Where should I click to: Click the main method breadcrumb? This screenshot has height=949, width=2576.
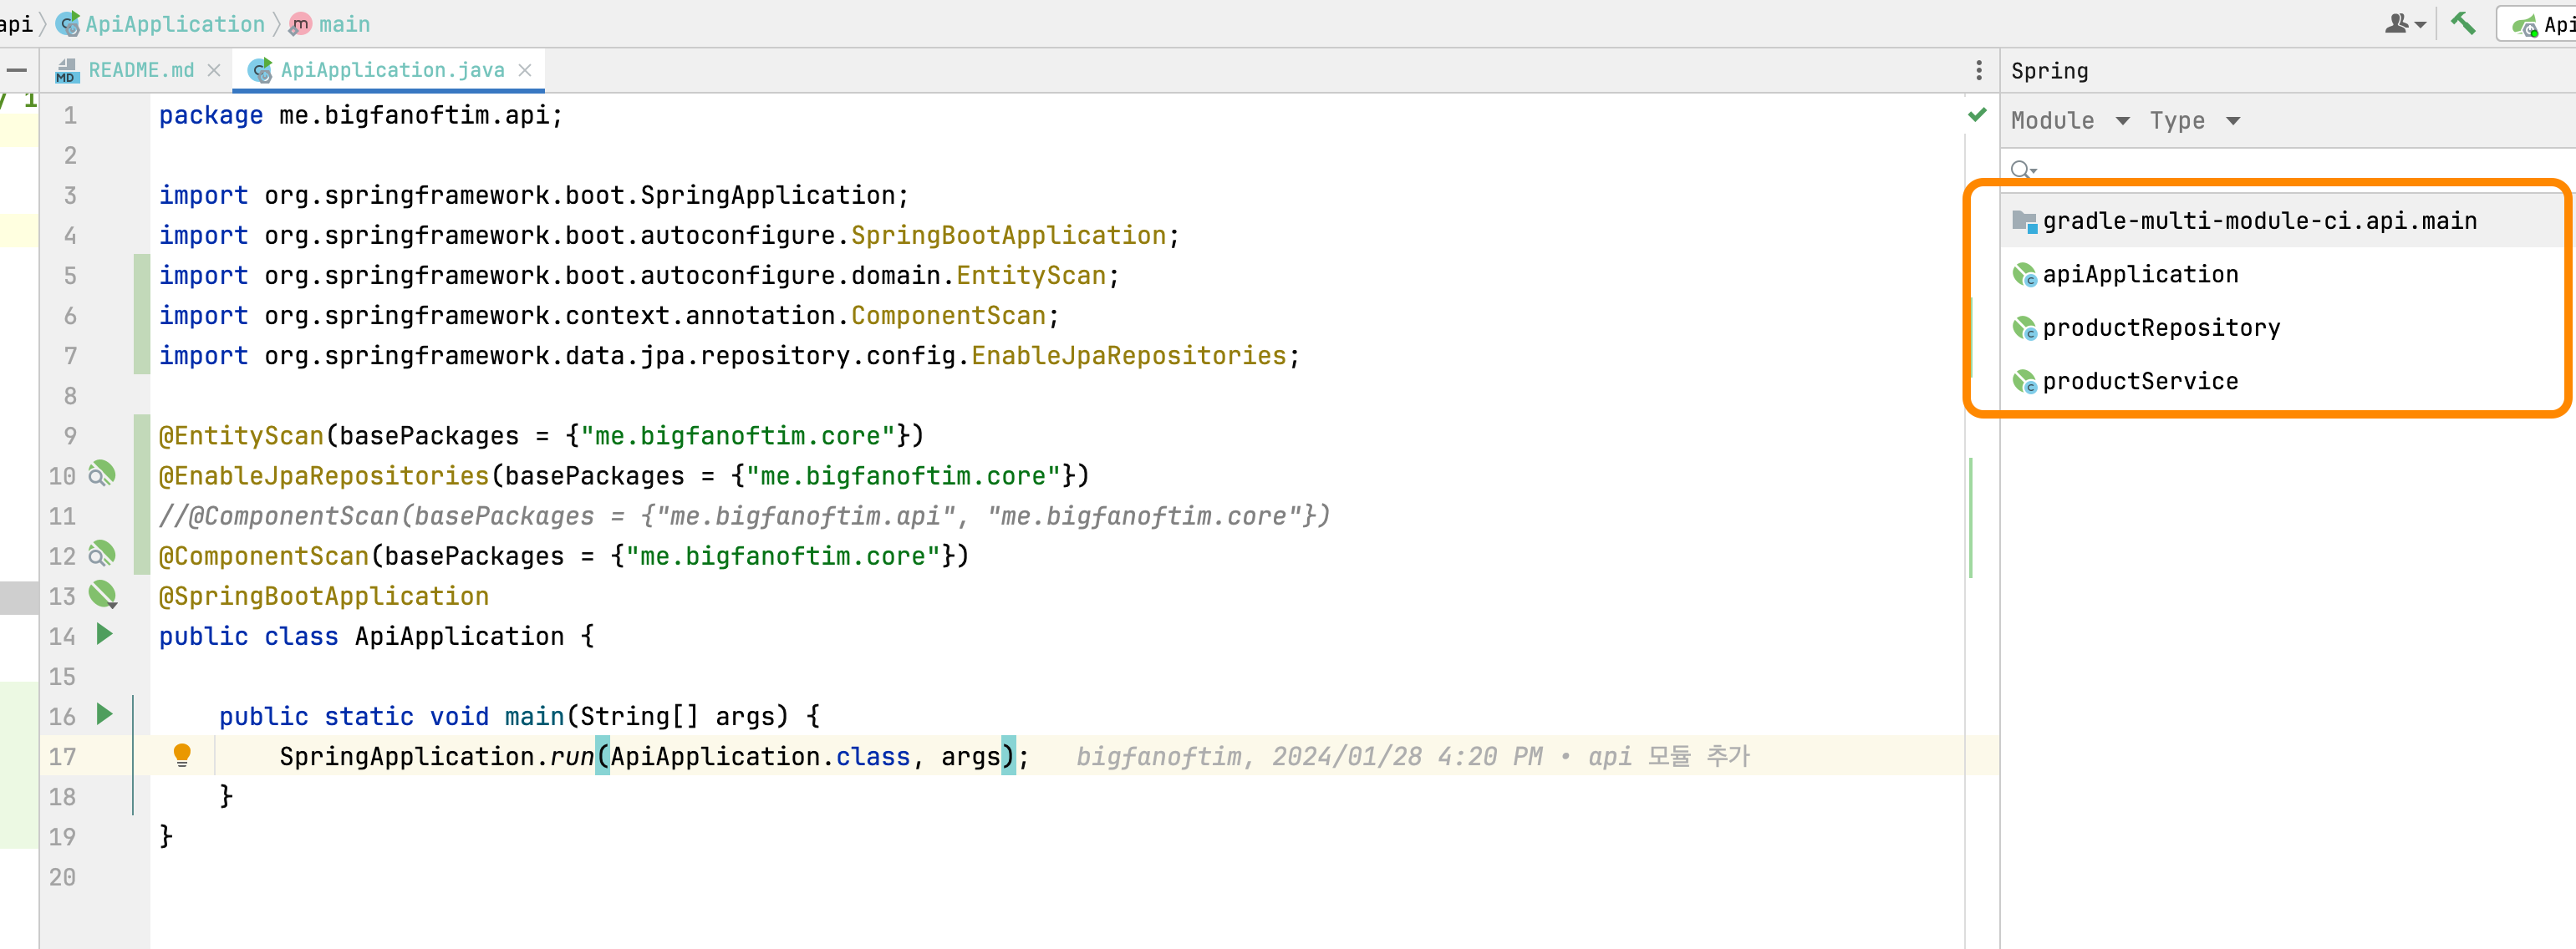pyautogui.click(x=344, y=24)
